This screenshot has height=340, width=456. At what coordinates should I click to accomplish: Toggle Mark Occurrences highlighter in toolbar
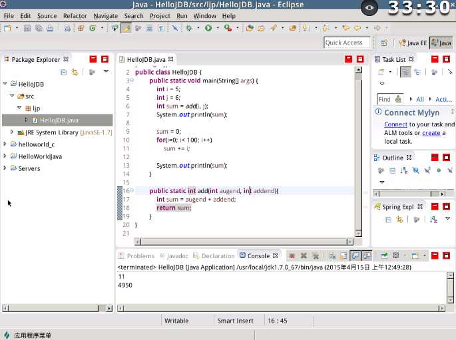click(126, 28)
